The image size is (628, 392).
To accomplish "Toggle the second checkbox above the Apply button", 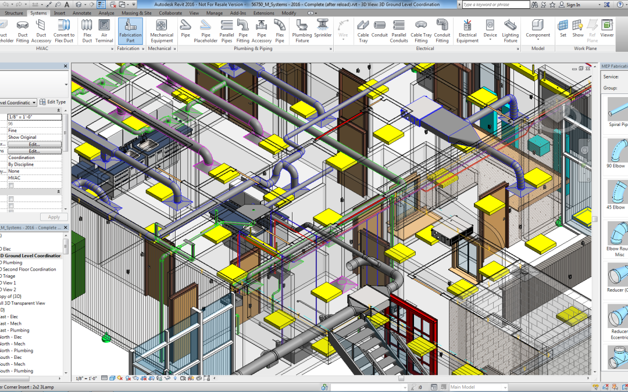I will click(x=11, y=206).
